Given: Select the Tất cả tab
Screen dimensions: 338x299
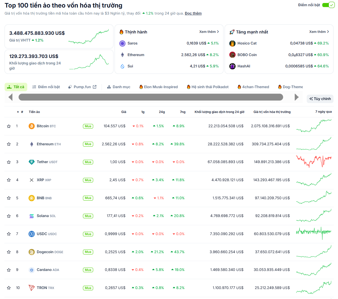Looking at the screenshot, I should 16,87.
